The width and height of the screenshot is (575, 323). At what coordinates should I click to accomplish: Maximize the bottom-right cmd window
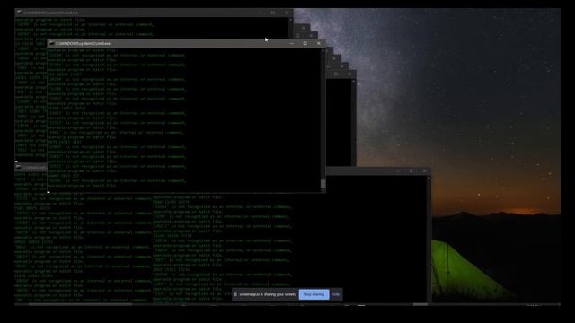[x=411, y=171]
